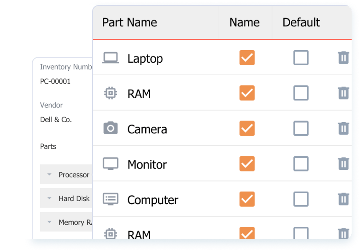The width and height of the screenshot is (360, 251).
Task: Expand the Processor parts section
Action: (x=49, y=174)
